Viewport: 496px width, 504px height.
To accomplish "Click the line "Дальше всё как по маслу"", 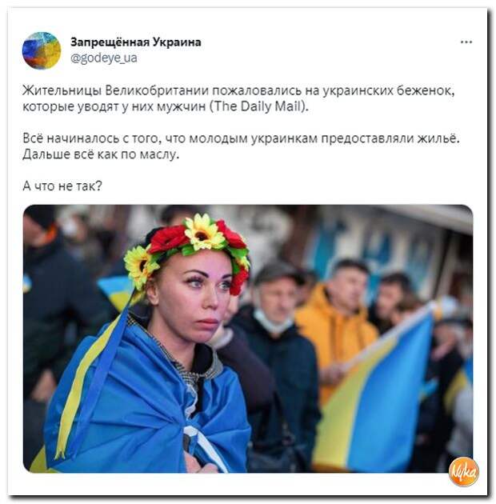I will point(101,154).
